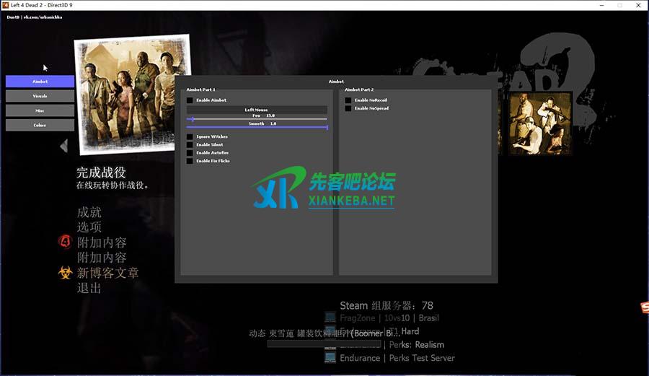Click the 选项 menu entry
649x376 pixels.
89,227
